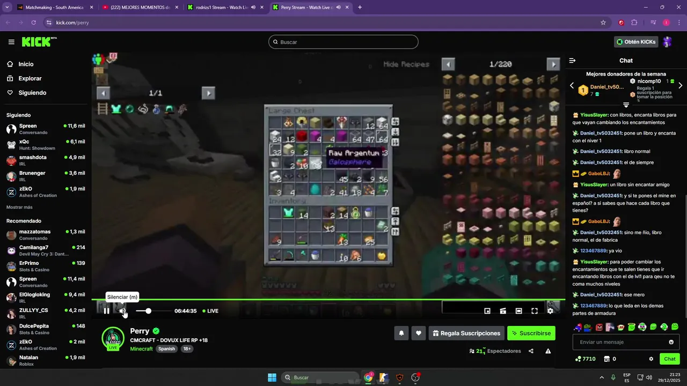
Task: Open the Windows Start menu
Action: (x=272, y=377)
